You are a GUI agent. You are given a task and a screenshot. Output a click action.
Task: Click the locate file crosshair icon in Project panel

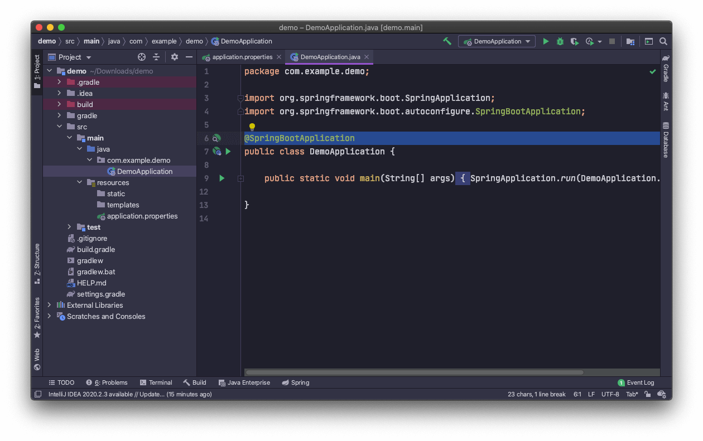tap(142, 57)
